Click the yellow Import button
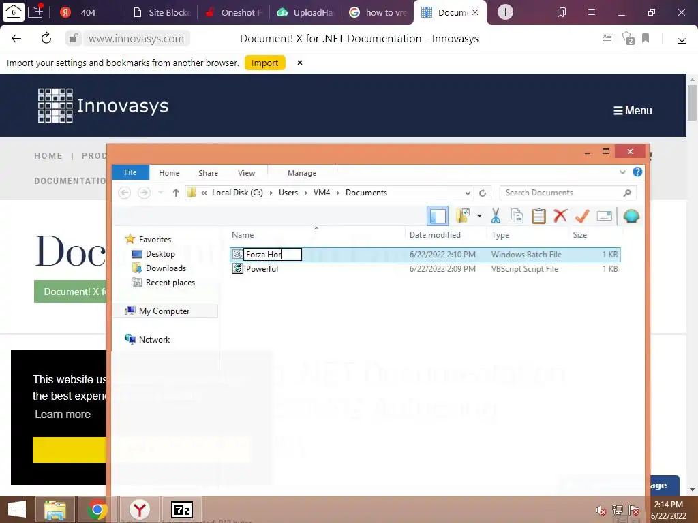 pos(265,63)
